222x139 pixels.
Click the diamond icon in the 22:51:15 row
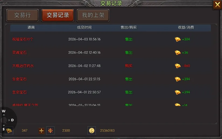178,79
